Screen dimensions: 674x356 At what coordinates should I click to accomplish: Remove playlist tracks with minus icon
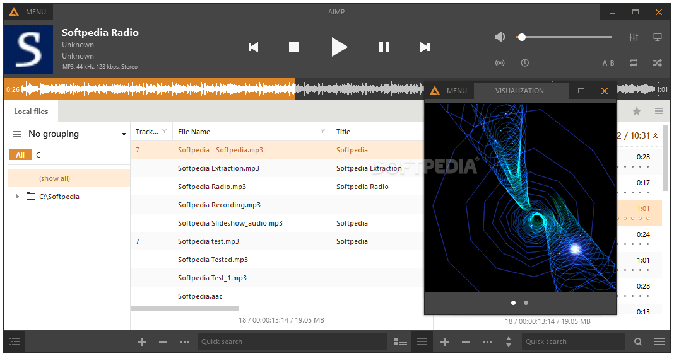466,342
